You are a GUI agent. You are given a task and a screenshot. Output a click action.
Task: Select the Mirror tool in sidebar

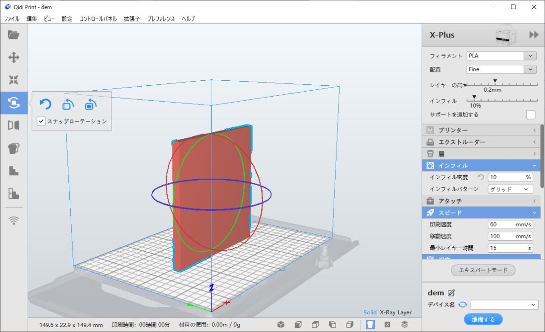(14, 125)
